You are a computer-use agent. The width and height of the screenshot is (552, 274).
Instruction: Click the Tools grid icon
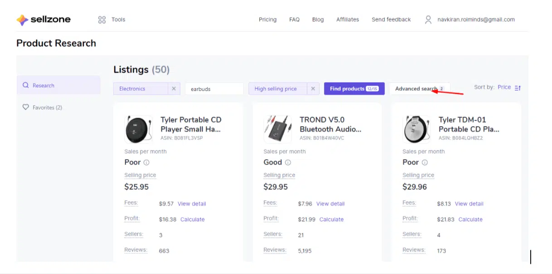coord(102,19)
